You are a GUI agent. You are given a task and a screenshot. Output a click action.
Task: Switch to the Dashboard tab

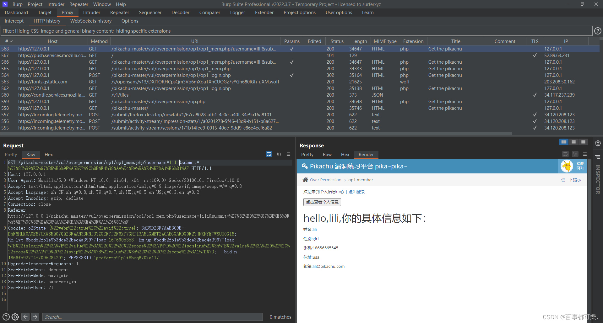[x=16, y=13]
